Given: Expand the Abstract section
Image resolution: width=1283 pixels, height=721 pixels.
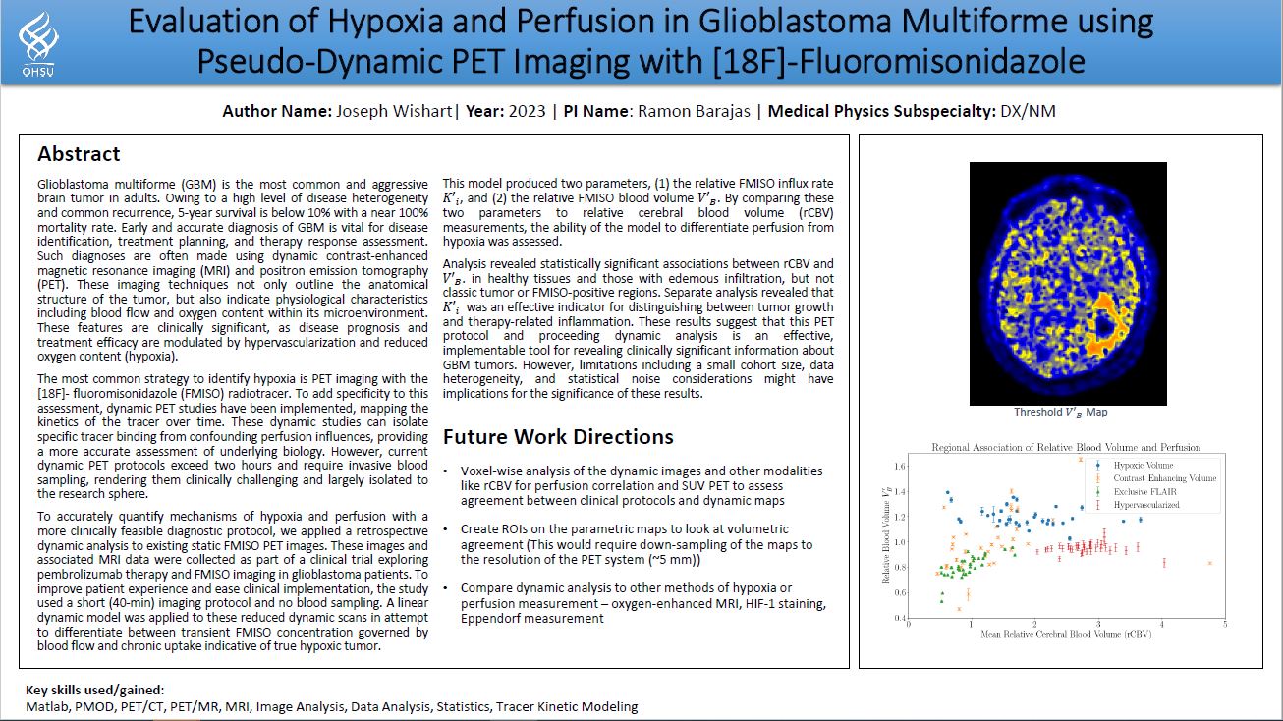Looking at the screenshot, I should 79,153.
